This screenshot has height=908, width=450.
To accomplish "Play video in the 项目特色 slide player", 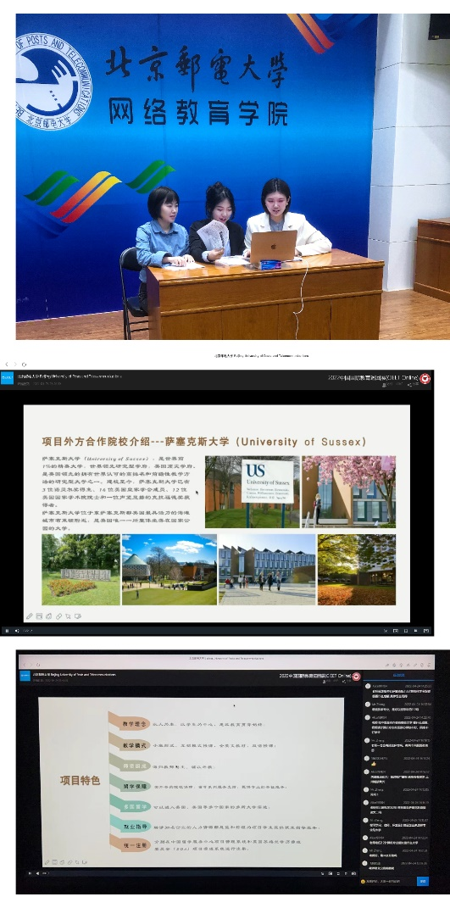I will (31, 873).
